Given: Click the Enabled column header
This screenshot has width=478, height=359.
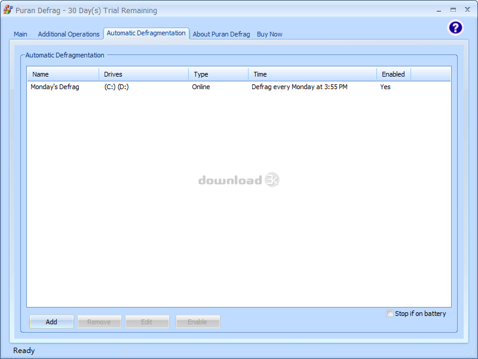Looking at the screenshot, I should (x=394, y=74).
